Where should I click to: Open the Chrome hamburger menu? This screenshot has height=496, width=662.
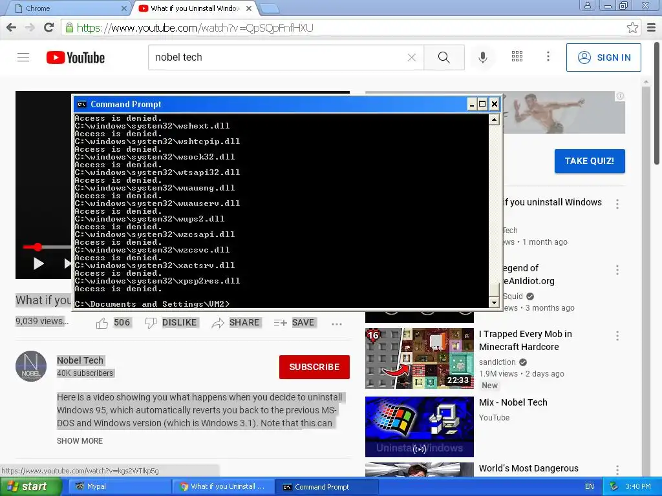pos(652,28)
